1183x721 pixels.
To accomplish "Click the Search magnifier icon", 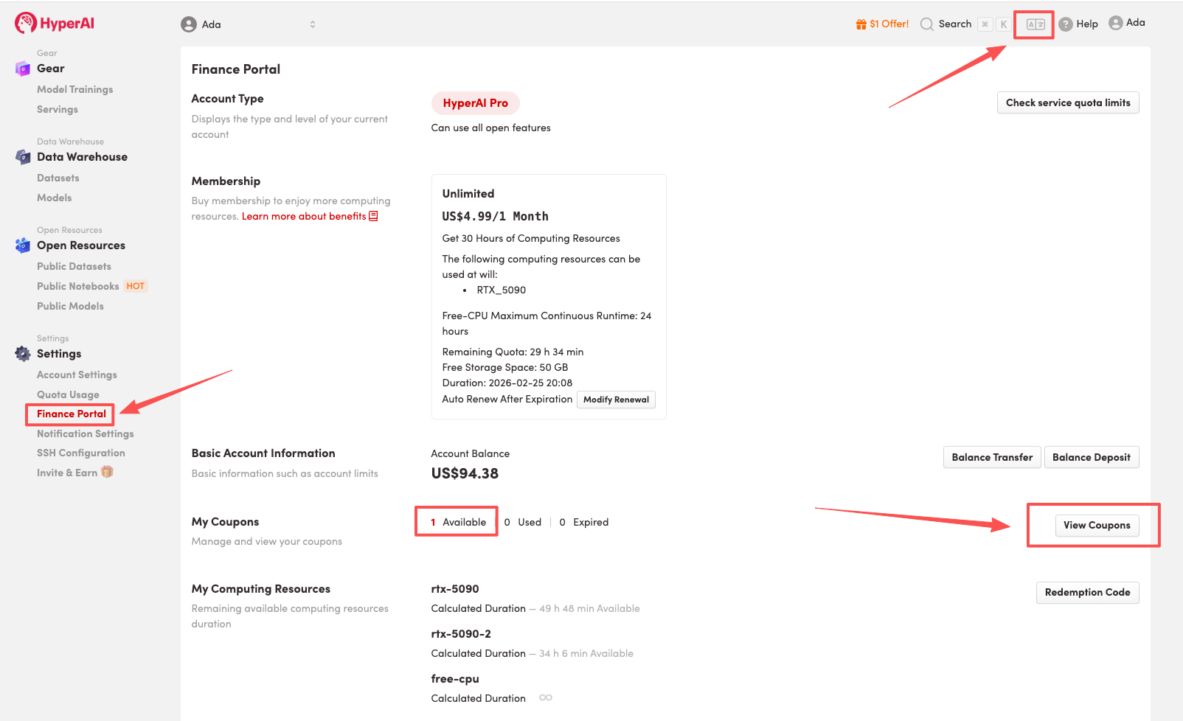I will [x=927, y=24].
